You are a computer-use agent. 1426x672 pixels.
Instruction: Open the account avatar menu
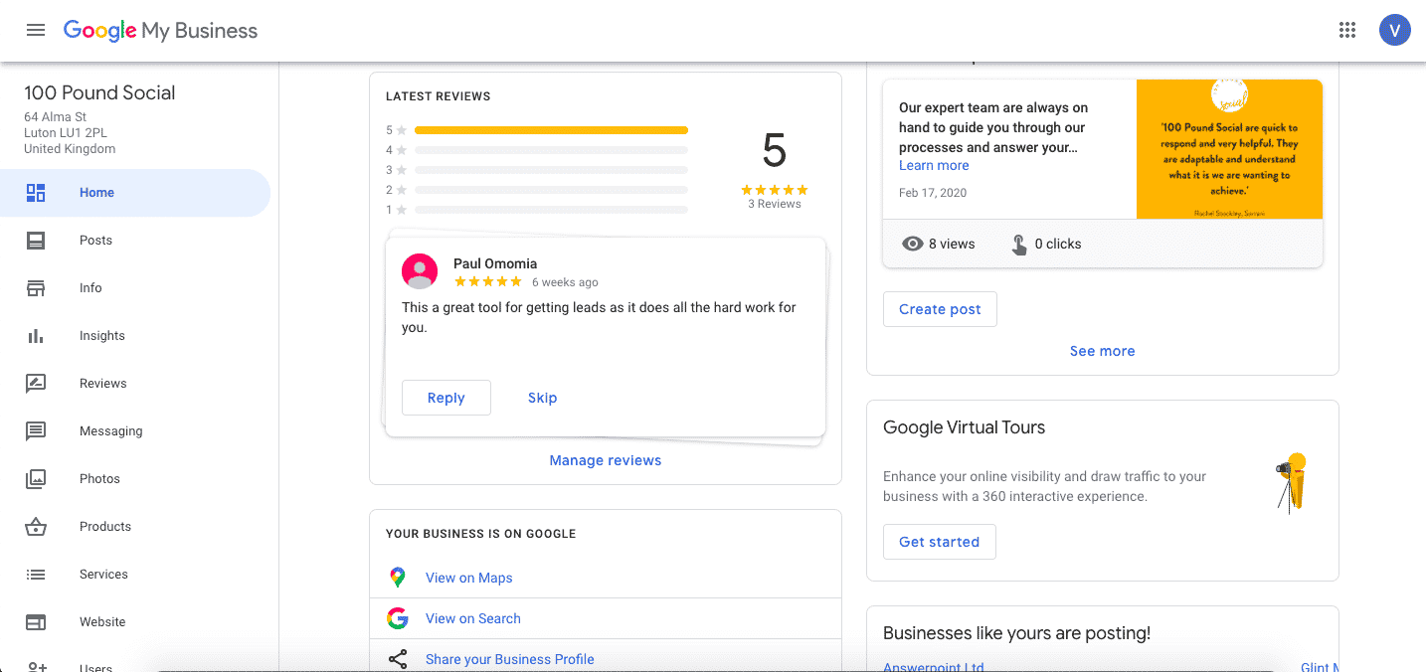(x=1394, y=30)
